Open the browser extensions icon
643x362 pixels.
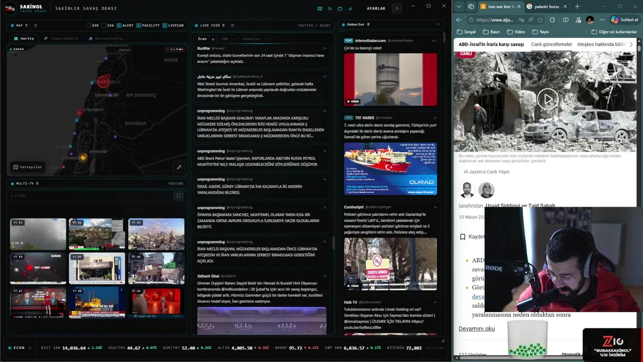(552, 20)
